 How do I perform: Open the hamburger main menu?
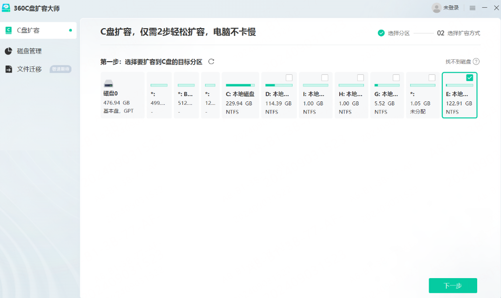pyautogui.click(x=472, y=8)
